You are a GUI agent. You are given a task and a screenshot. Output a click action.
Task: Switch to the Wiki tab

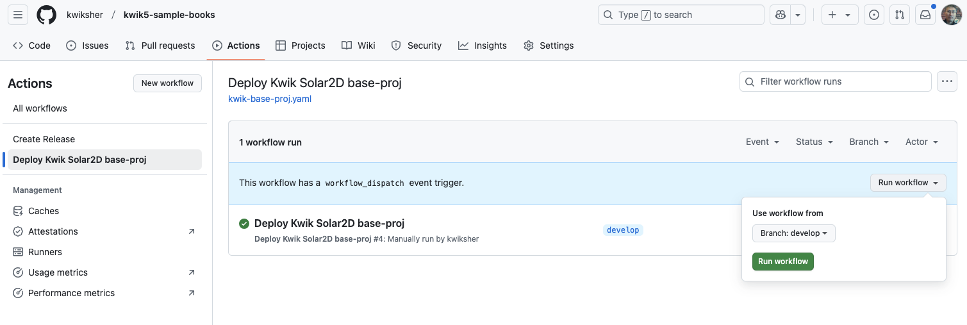(x=358, y=46)
